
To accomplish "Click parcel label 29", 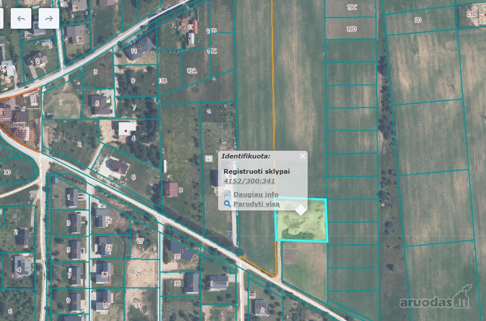I will coord(139,274).
